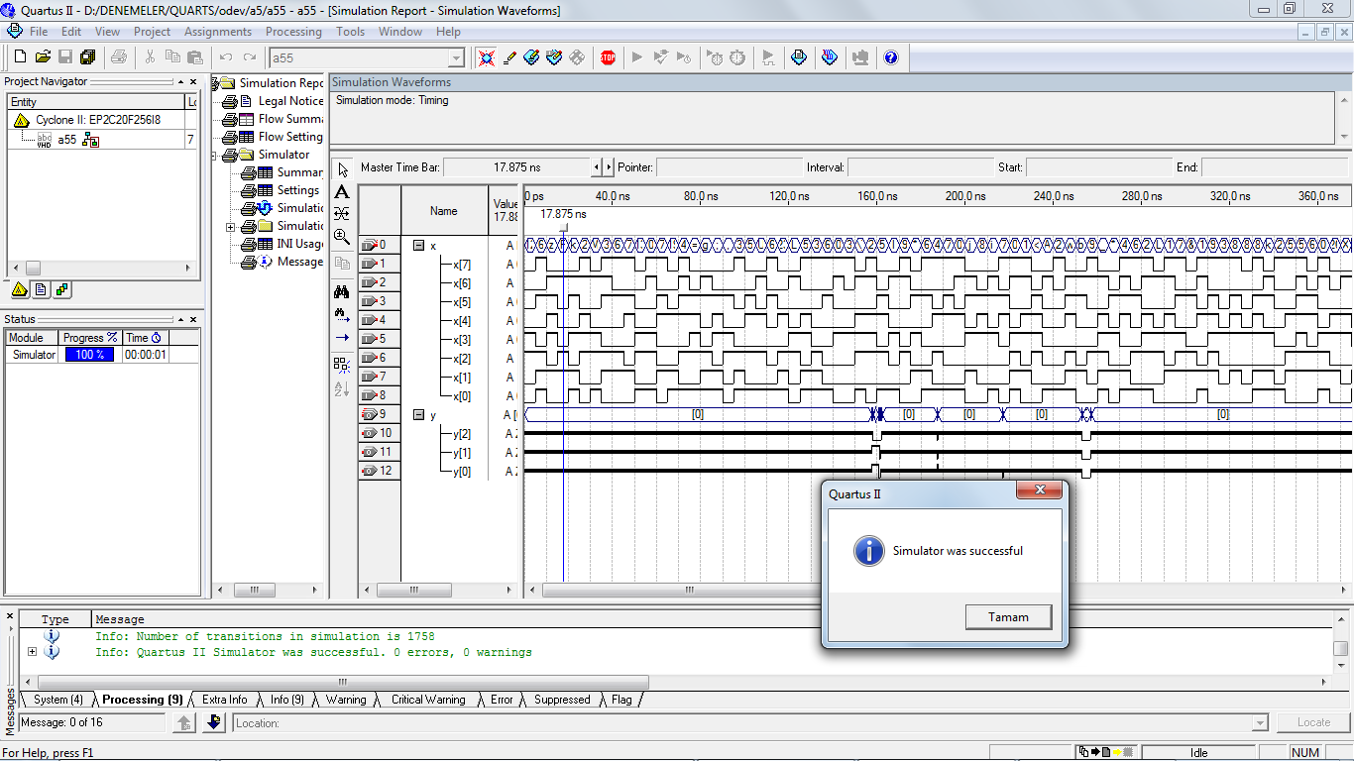Click the Master Time Bar value field
The height and width of the screenshot is (761, 1354).
(x=515, y=167)
